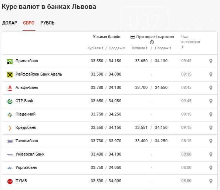Screen dimensions: 220x190
Task: Sort by cash desk Купівля column
Action: (x=95, y=48)
